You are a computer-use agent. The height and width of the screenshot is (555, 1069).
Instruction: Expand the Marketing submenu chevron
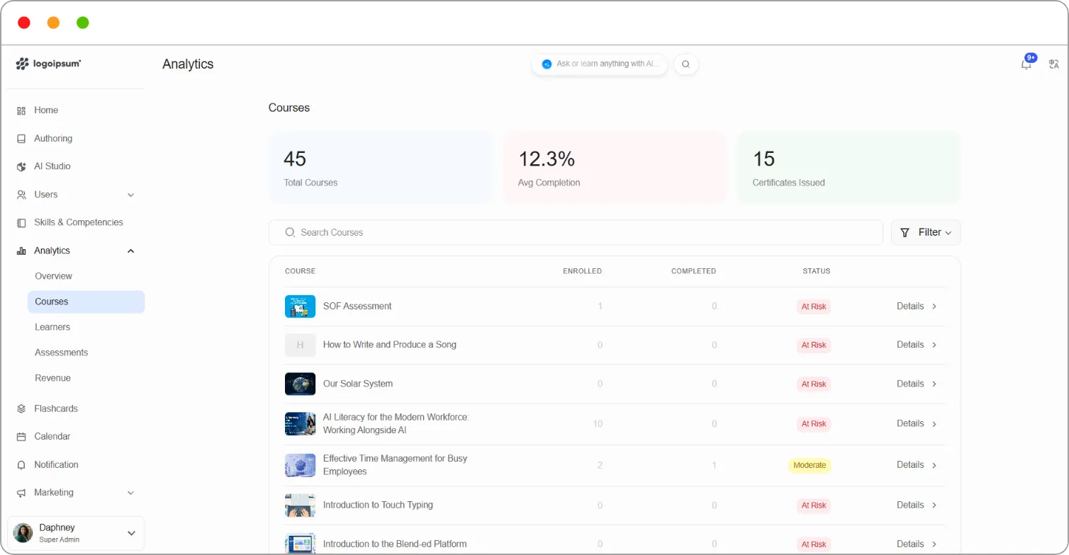click(130, 493)
